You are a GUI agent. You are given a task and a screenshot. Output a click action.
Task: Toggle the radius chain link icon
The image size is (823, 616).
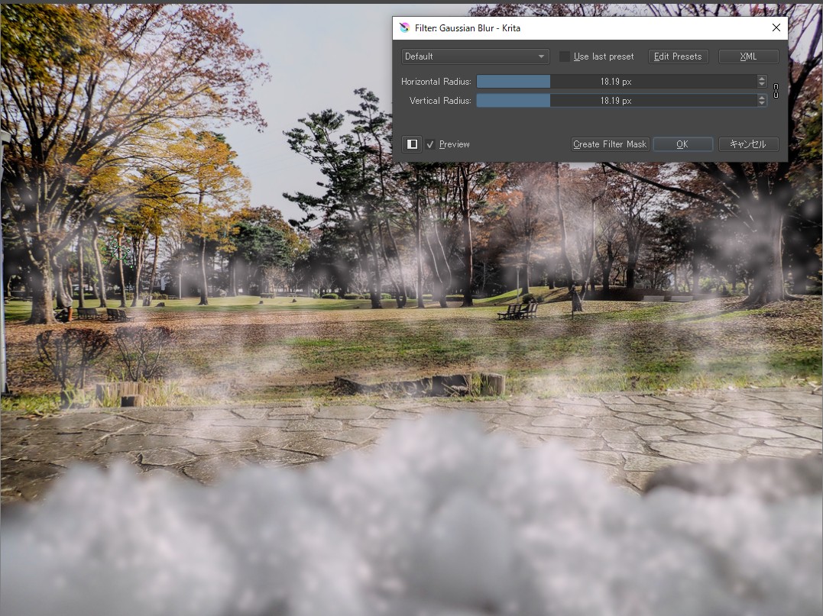776,91
